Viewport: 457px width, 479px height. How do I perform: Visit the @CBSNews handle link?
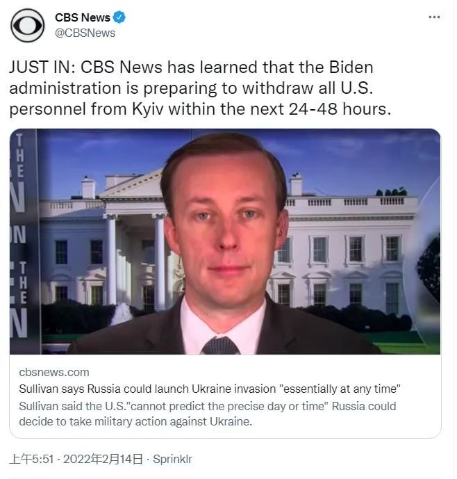pyautogui.click(x=85, y=33)
